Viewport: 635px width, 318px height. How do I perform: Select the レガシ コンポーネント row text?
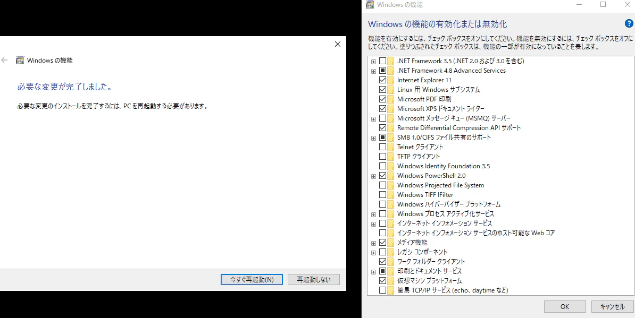[x=422, y=252]
